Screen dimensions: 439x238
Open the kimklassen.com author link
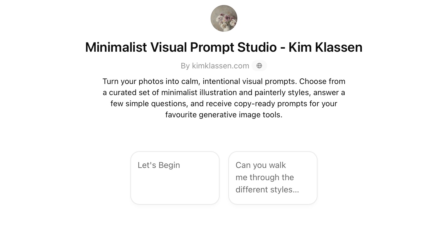coord(220,66)
